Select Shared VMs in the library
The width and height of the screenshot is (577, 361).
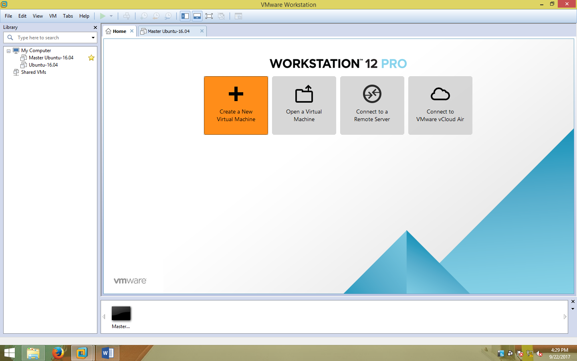click(34, 72)
